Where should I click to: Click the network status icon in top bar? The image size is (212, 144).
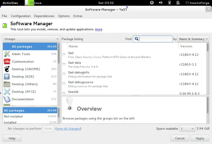point(169,3)
